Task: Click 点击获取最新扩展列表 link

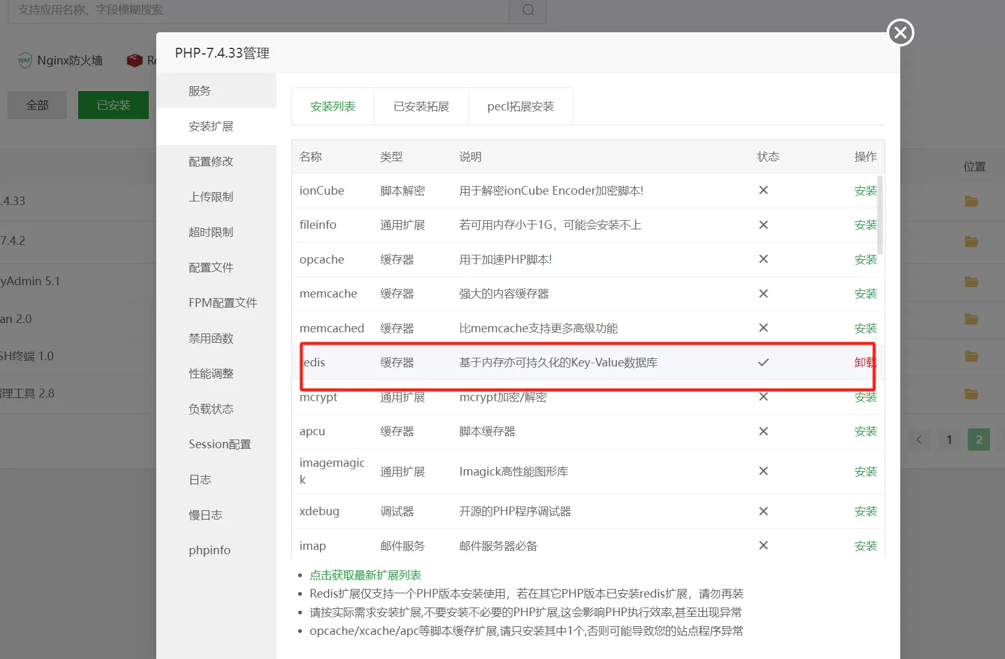Action: click(x=365, y=575)
